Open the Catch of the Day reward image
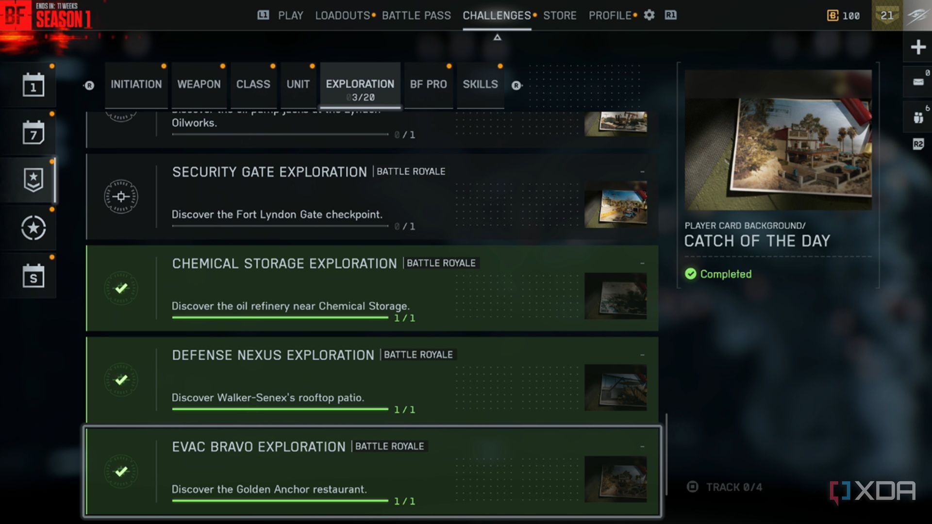932x524 pixels. click(778, 140)
